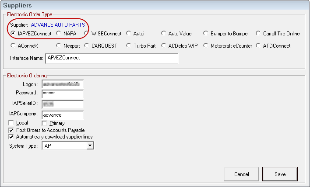The height and width of the screenshot is (187, 310).
Task: Select the AConneX radio button
Action: [x=13, y=45]
